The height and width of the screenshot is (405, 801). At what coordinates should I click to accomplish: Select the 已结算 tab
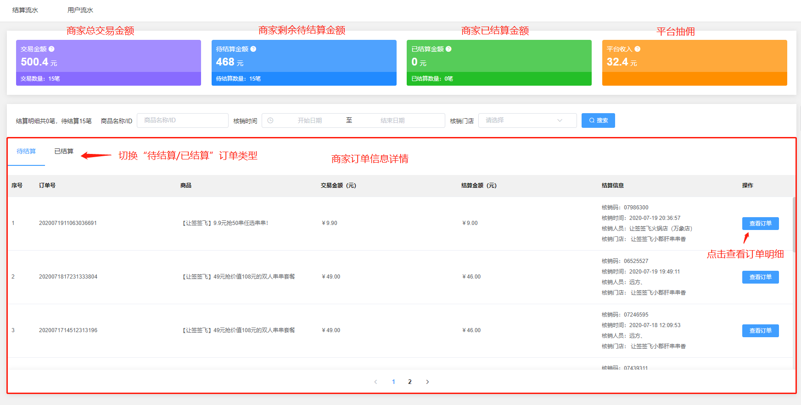(64, 151)
